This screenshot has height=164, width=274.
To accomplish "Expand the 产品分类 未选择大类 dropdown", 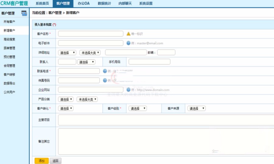I will point(87,99).
